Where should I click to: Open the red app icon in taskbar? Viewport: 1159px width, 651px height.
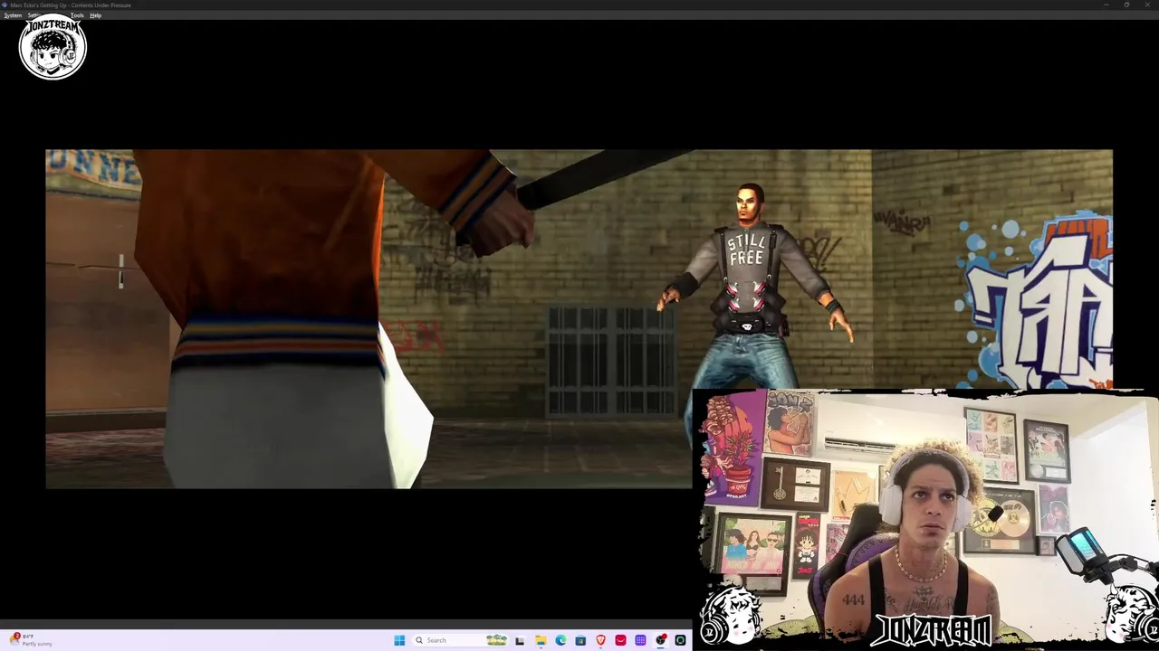coord(620,640)
